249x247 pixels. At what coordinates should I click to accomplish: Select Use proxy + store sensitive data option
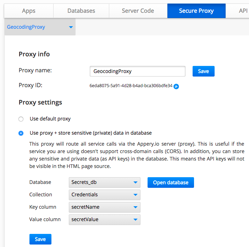tap(21, 133)
